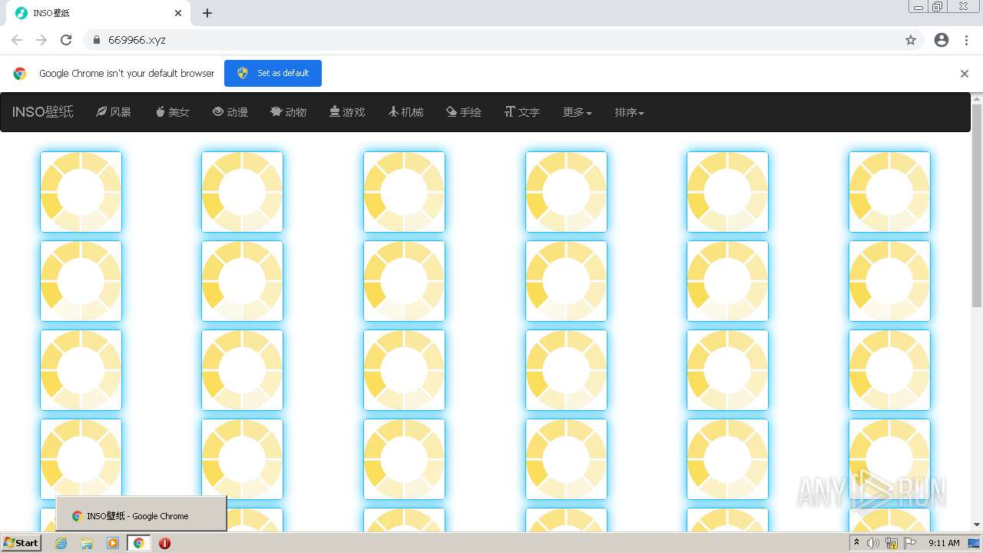Open second loading thumbnail in top row
The height and width of the screenshot is (553, 983).
(242, 192)
